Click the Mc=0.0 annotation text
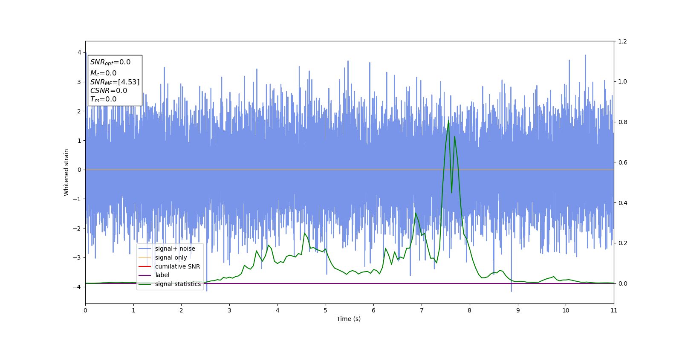The width and height of the screenshot is (682, 341). (103, 73)
